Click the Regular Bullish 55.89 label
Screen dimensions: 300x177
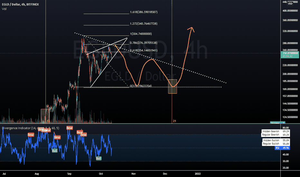(x=276, y=144)
